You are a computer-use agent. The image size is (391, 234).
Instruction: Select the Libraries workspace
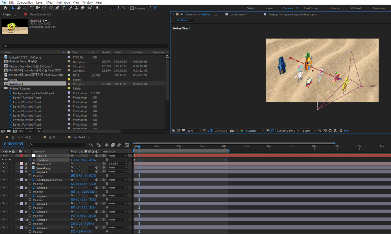point(334,8)
